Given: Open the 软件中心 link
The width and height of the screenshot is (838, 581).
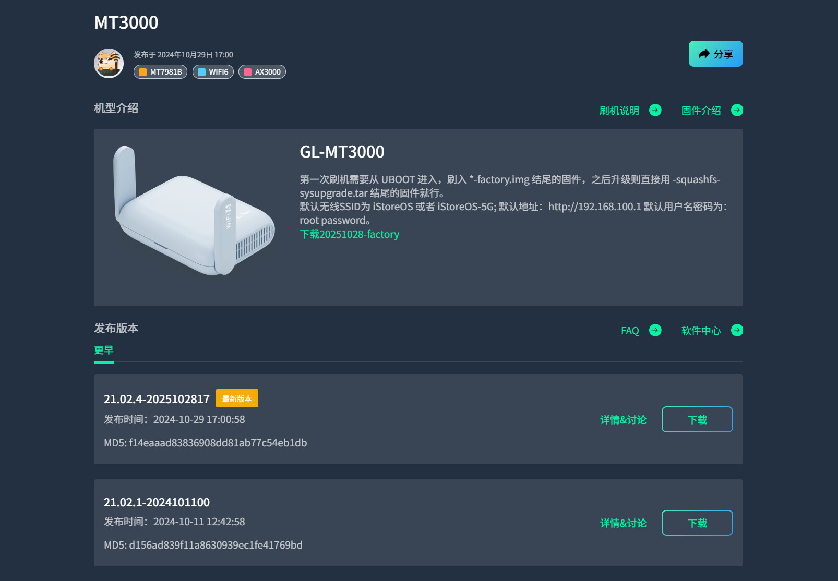Looking at the screenshot, I should coord(701,331).
